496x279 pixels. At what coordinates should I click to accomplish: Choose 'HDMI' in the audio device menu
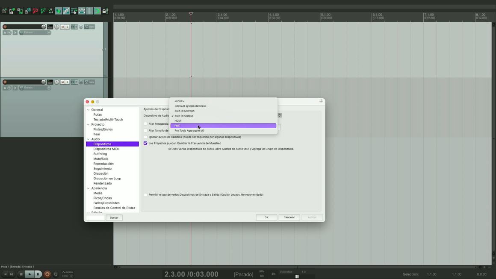(x=178, y=121)
